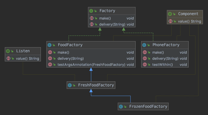Select the FrozenFoodFactory class node
The image size is (208, 115).
(x=148, y=106)
